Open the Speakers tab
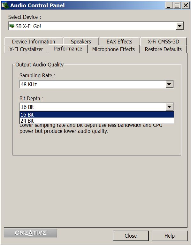 pyautogui.click(x=81, y=42)
